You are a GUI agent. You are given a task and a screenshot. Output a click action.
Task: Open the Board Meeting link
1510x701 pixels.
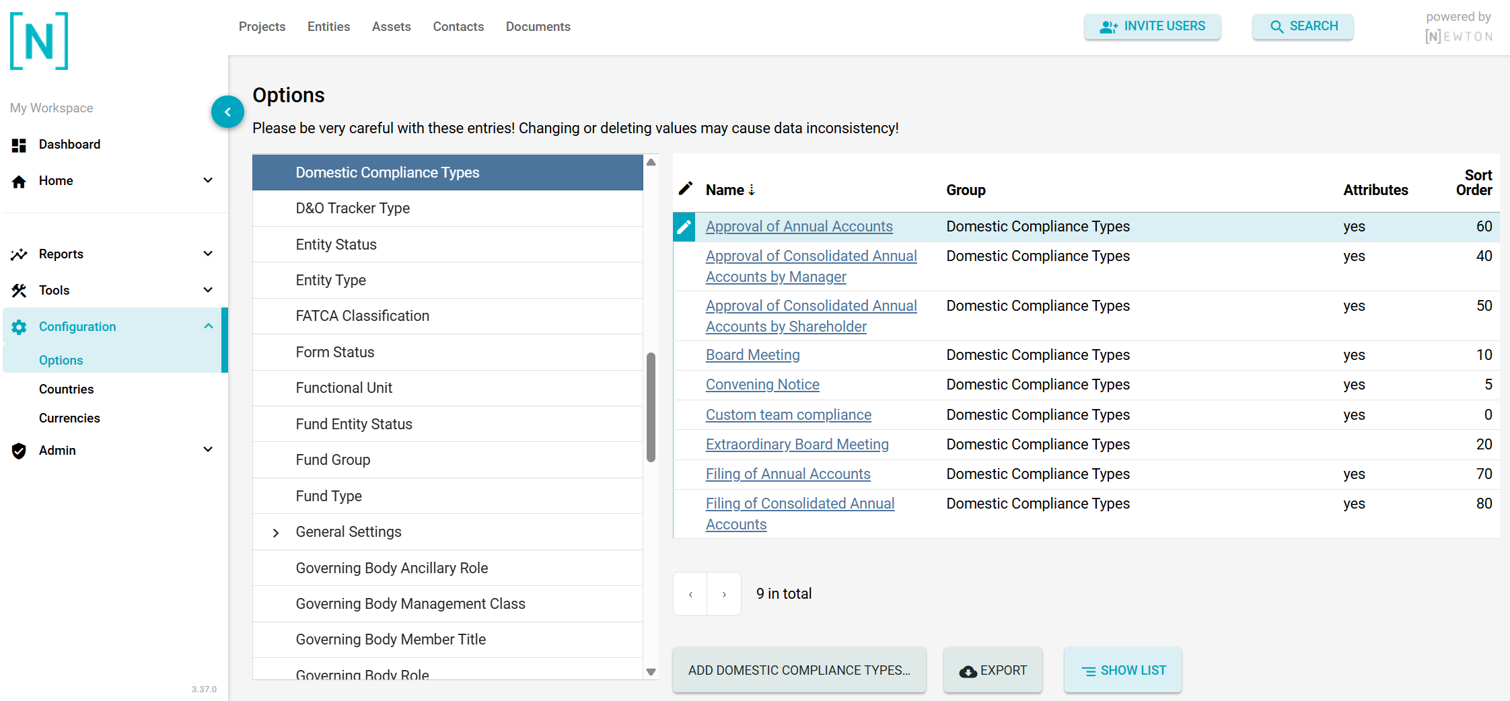[x=752, y=355]
